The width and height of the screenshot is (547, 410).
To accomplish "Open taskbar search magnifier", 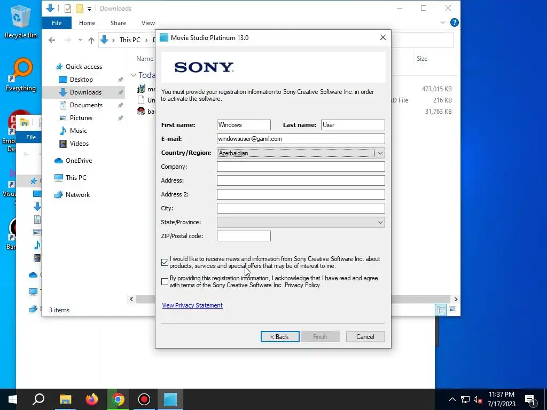I will (x=38, y=399).
